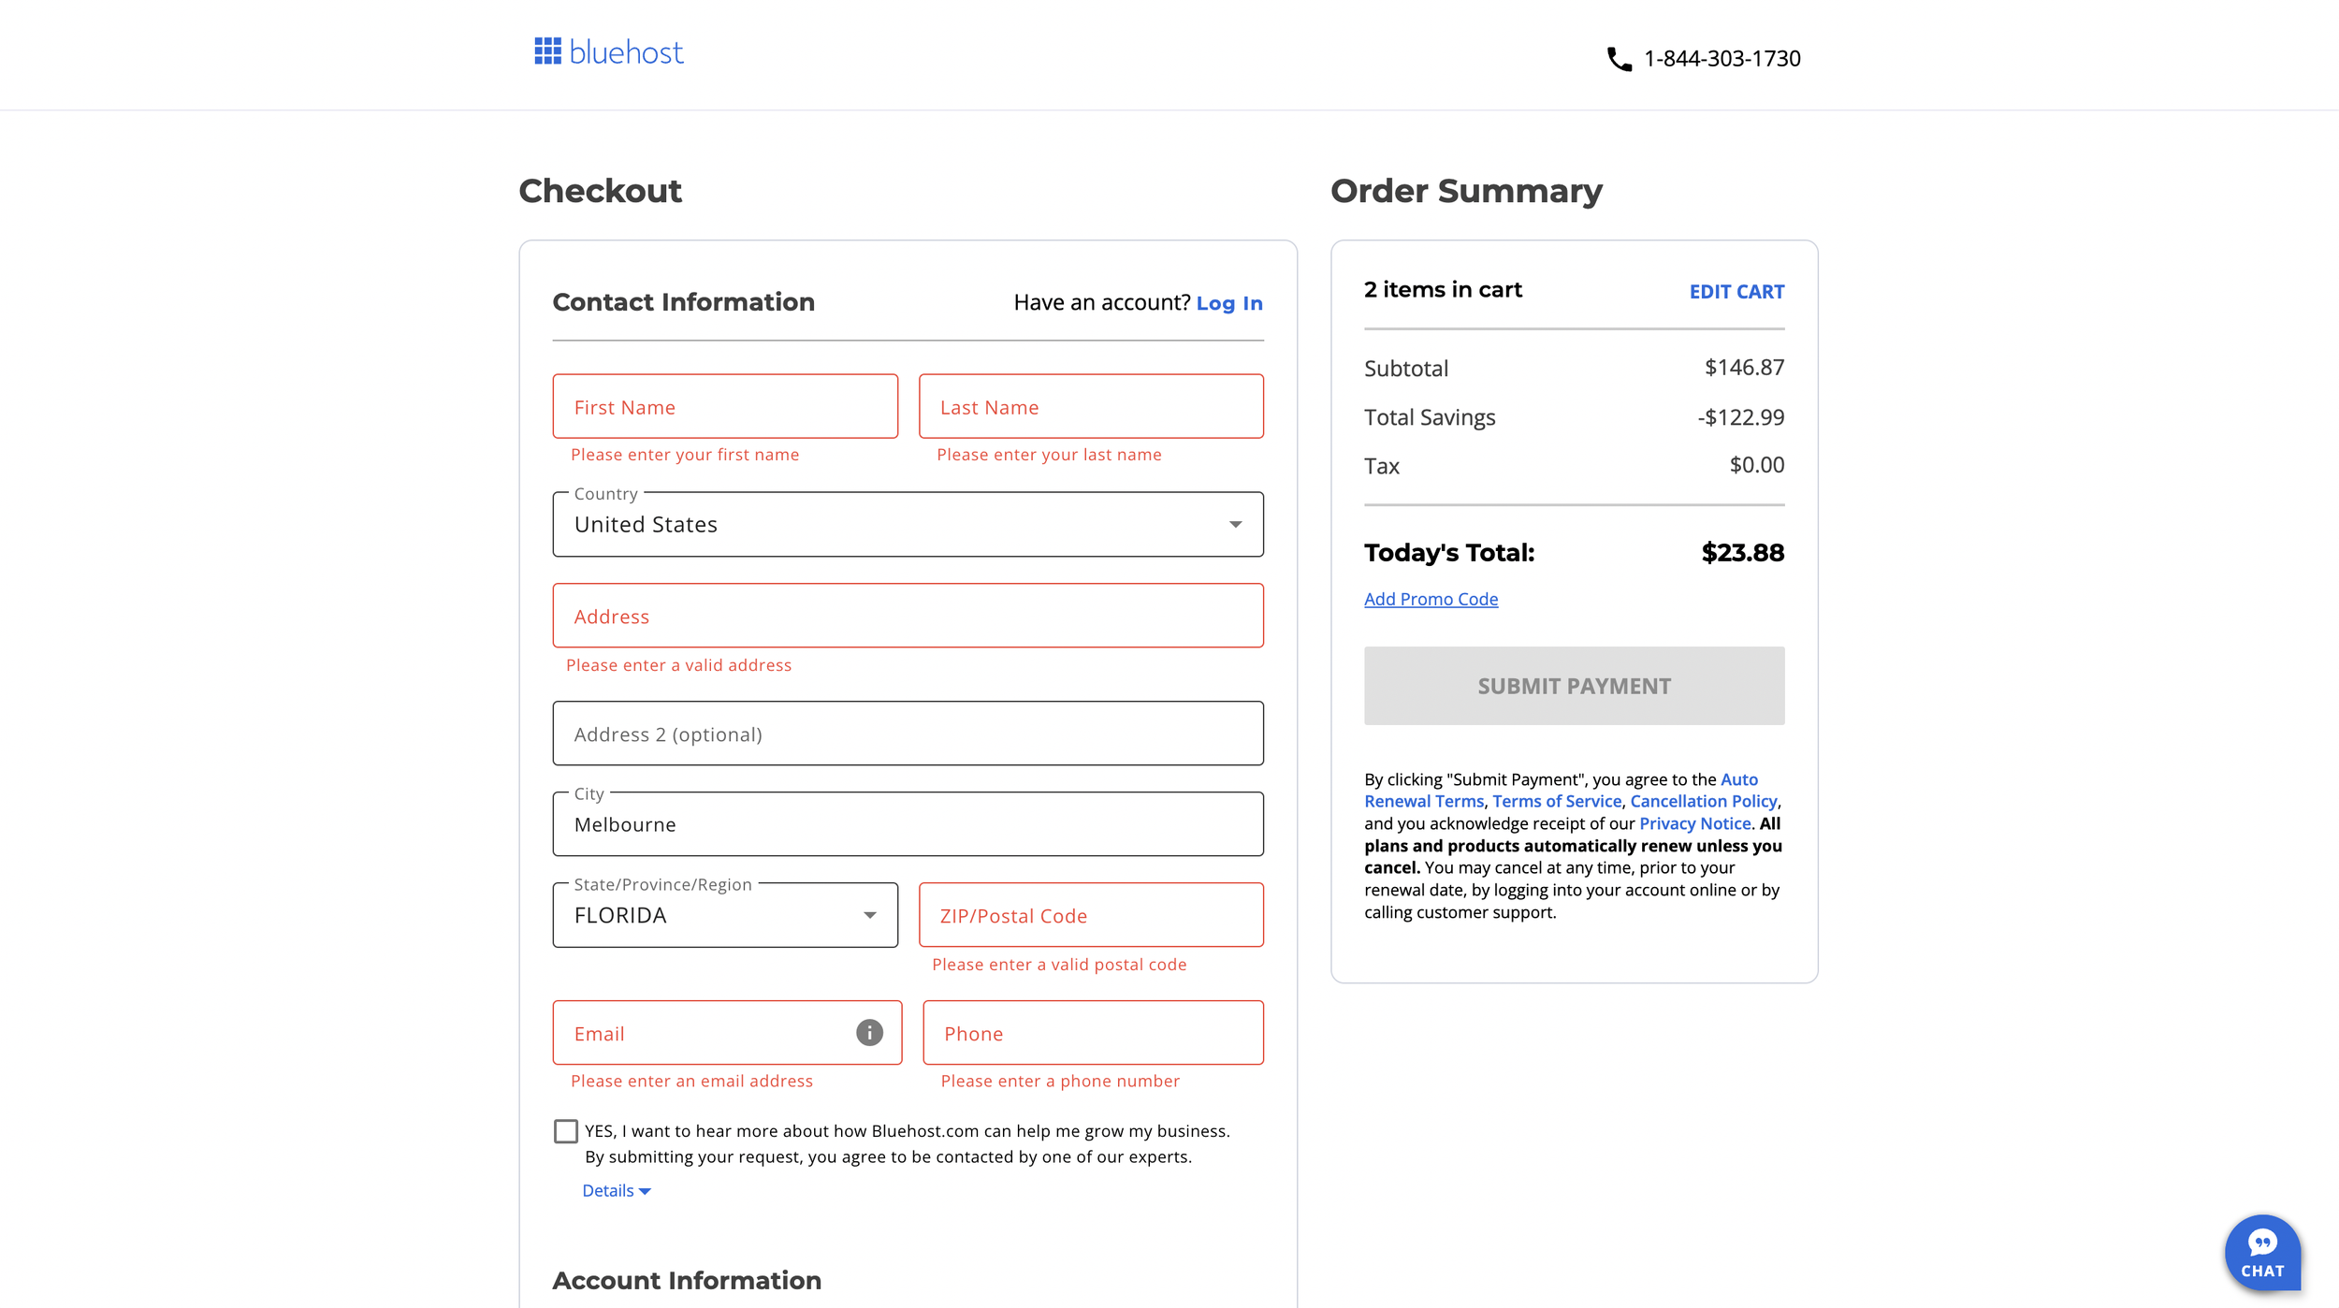2339x1308 pixels.
Task: Click the Bluehost logo
Action: coord(609,52)
